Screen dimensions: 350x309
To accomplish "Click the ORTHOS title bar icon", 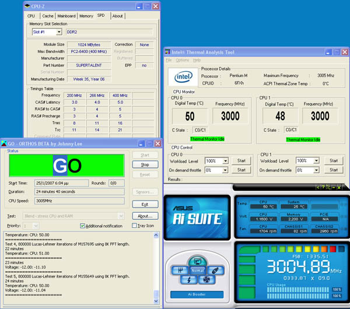I will point(4,143).
